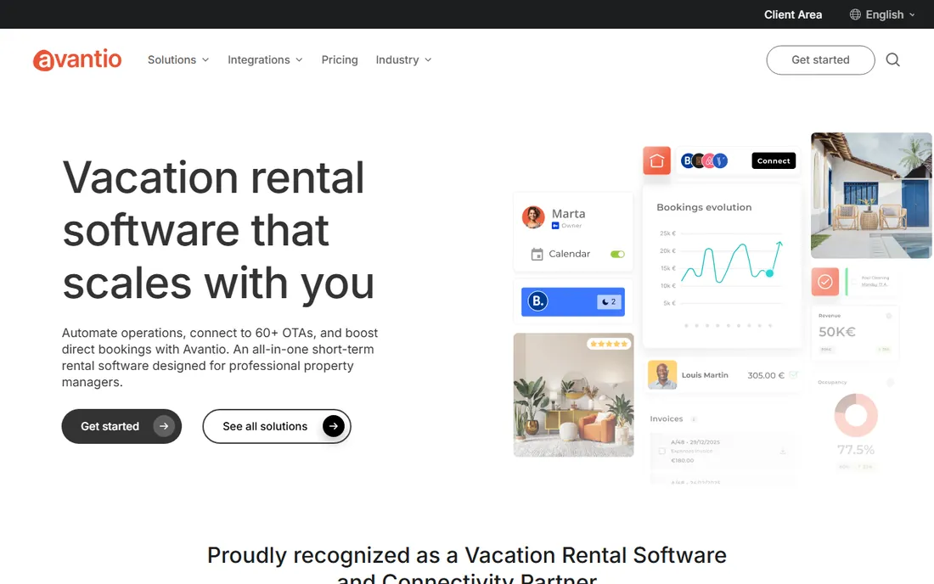Open the Pricing page

pyautogui.click(x=340, y=59)
